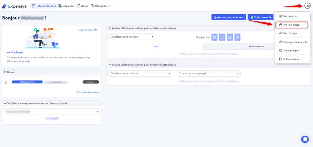Choose Mot de passe from user menu

point(291,25)
